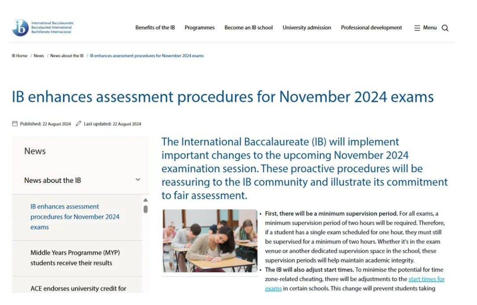Image resolution: width=477 pixels, height=305 pixels.
Task: Open News about the IB breadcrumb
Action: coord(66,56)
